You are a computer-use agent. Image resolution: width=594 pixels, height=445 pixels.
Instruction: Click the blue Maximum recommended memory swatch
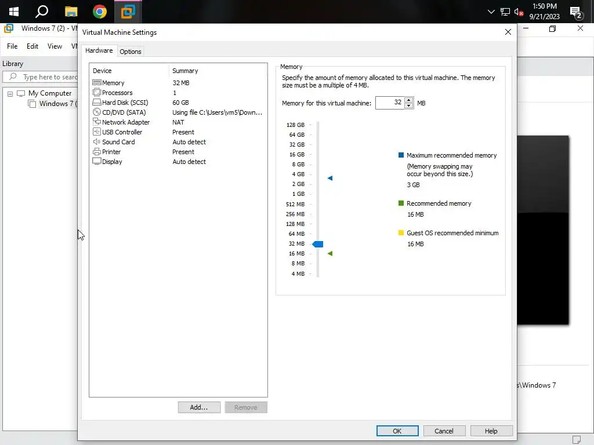pos(401,155)
